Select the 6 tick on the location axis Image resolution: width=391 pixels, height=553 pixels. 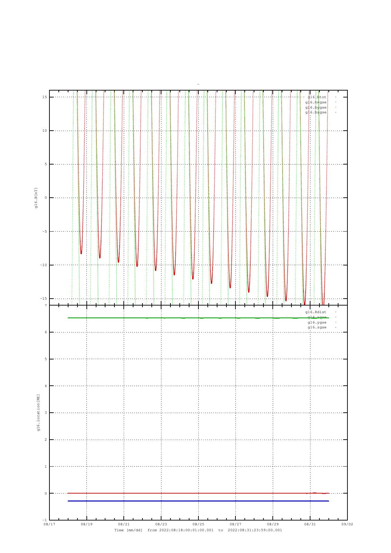point(46,332)
